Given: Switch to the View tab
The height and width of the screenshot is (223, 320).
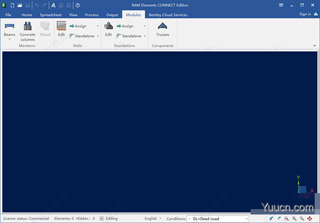Looking at the screenshot, I should click(73, 15).
